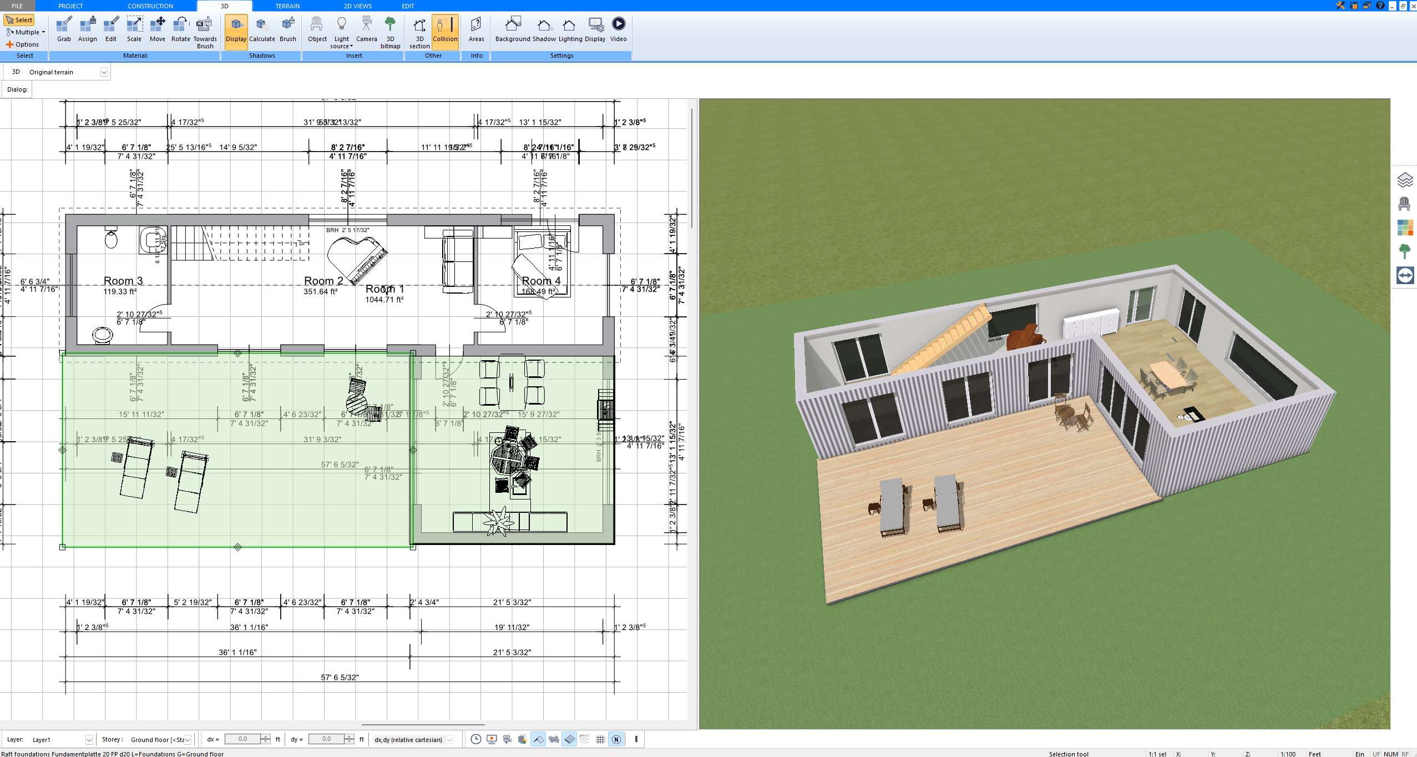Image resolution: width=1417 pixels, height=757 pixels.
Task: Open Background settings
Action: click(x=513, y=30)
